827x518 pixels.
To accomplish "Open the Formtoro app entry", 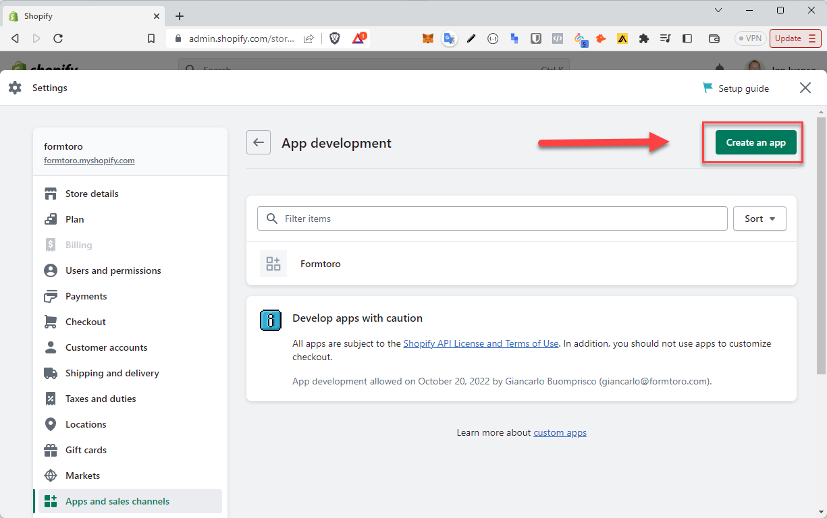I will pos(521,264).
